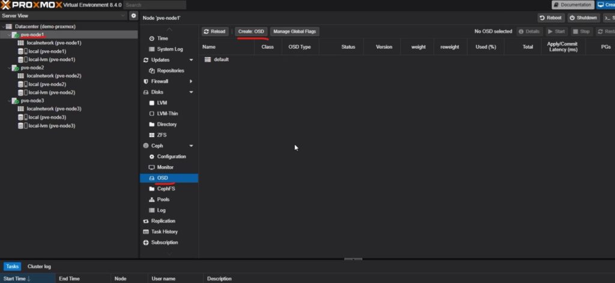
Task: Click the panel splitter collapse handle
Action: [x=353, y=259]
